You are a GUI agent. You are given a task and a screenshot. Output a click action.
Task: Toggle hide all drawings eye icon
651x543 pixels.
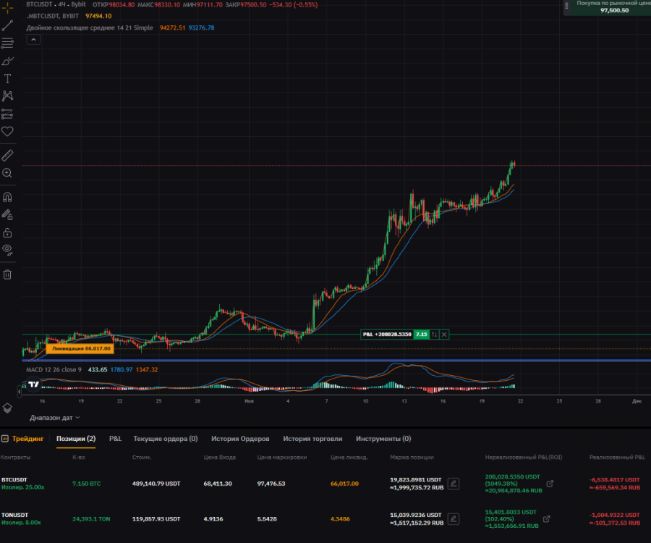[8, 250]
